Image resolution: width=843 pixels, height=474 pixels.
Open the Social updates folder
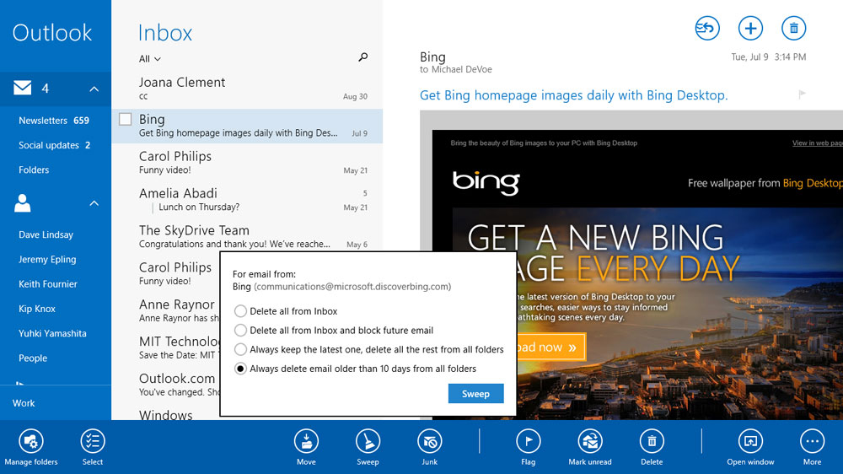point(54,145)
